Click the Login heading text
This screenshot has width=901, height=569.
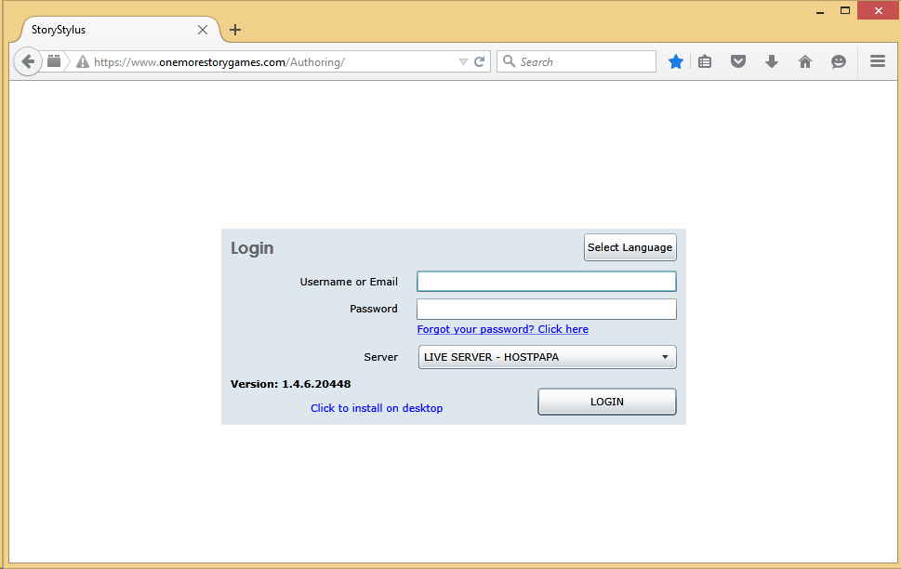coord(252,248)
